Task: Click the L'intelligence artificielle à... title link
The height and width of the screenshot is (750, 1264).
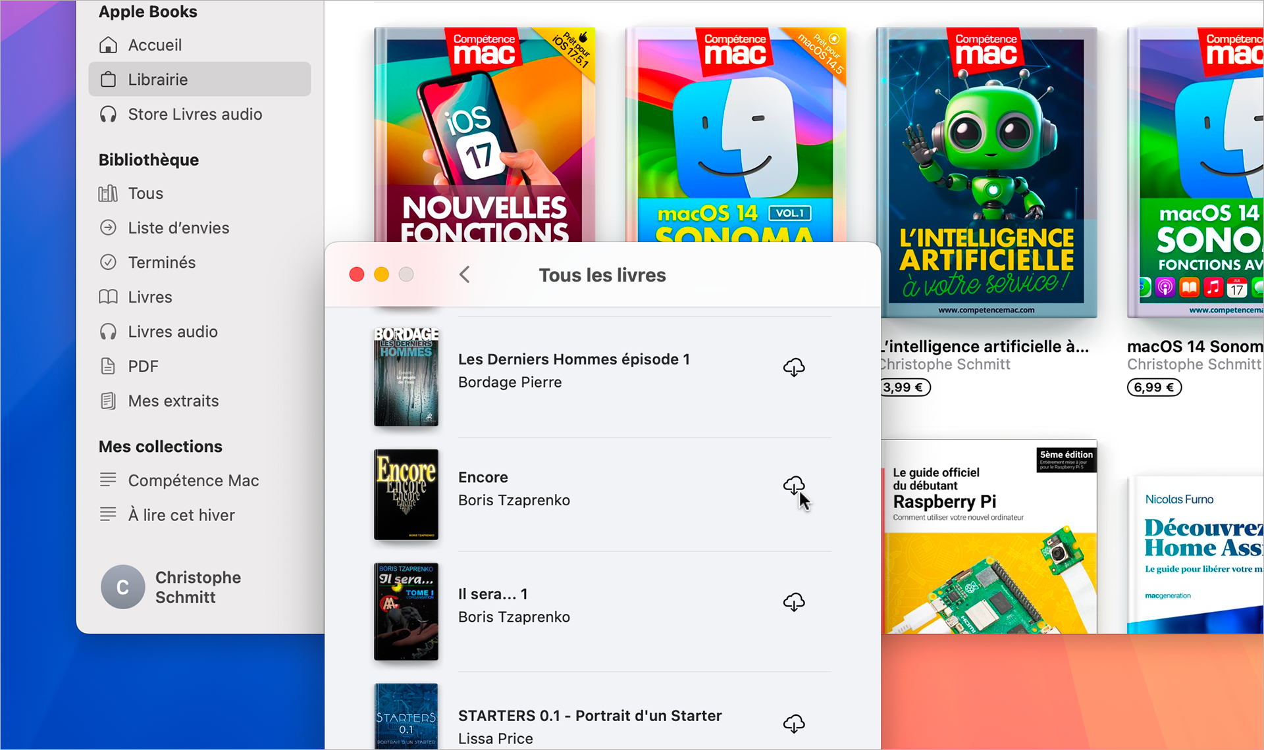Action: [986, 347]
